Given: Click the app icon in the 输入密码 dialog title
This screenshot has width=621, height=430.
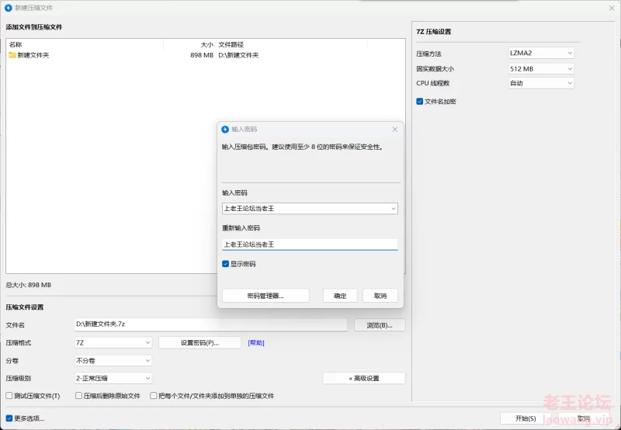Looking at the screenshot, I should click(225, 129).
